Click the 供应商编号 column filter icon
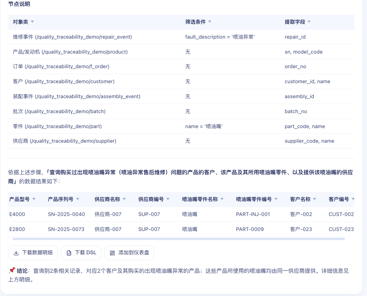This screenshot has width=367, height=296. (x=168, y=199)
